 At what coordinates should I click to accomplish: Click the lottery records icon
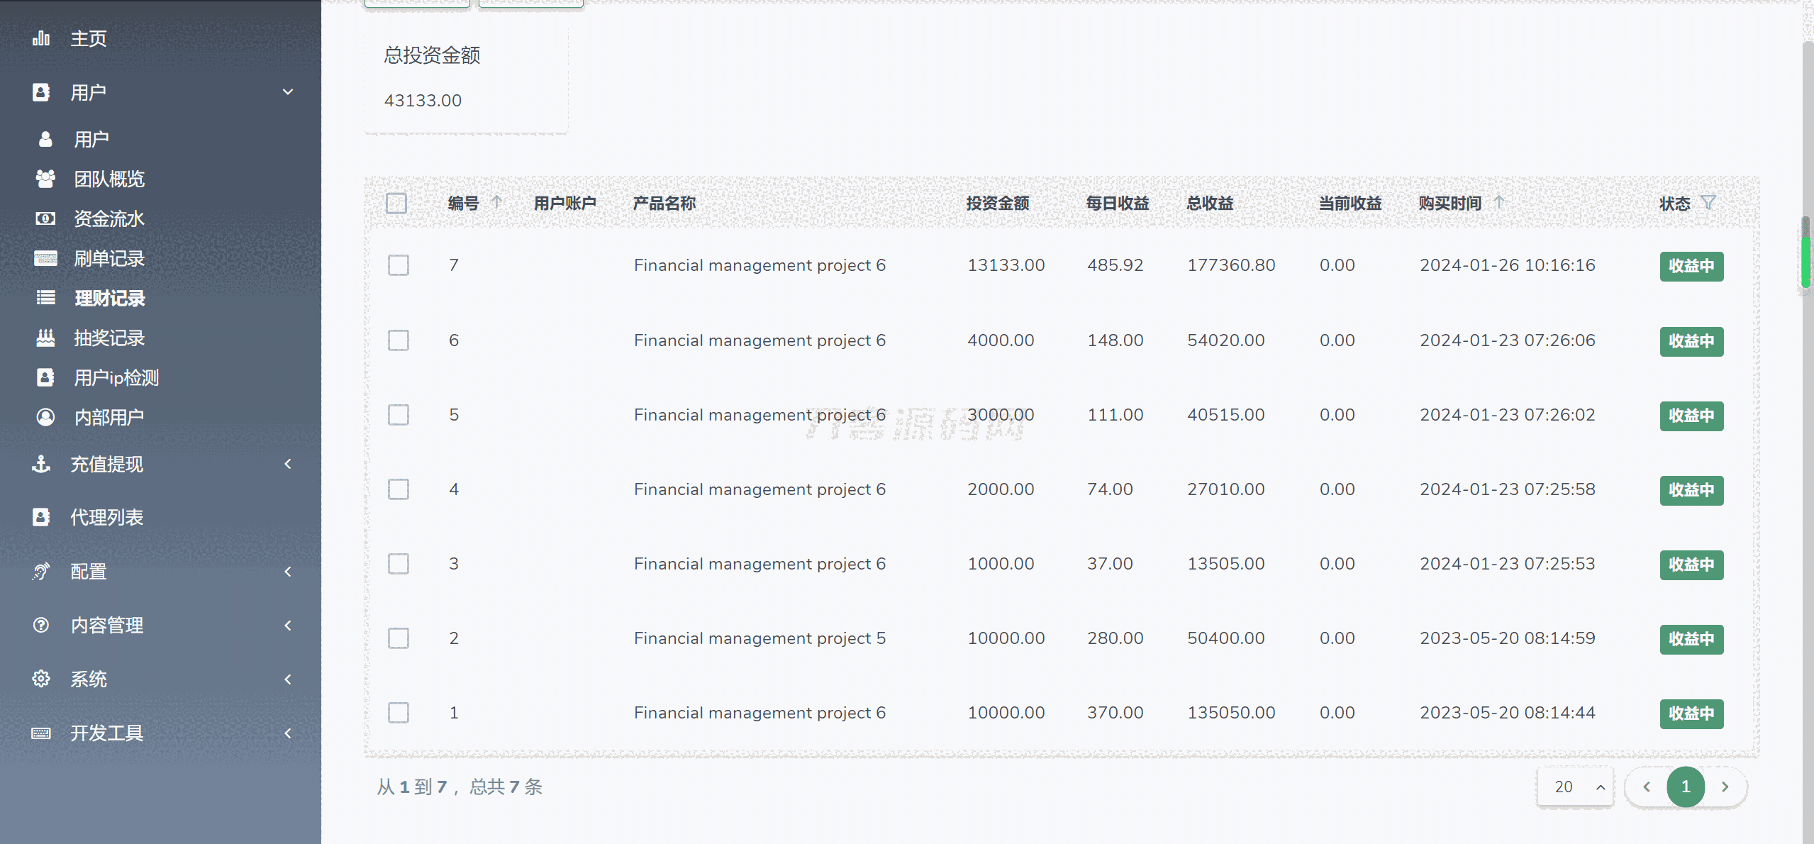(x=45, y=338)
